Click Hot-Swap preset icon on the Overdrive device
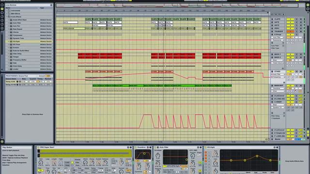Screen dimensions: 310x174 coord(148,147)
